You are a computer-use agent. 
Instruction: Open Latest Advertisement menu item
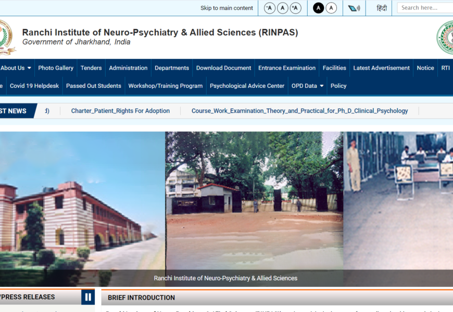pyautogui.click(x=381, y=68)
